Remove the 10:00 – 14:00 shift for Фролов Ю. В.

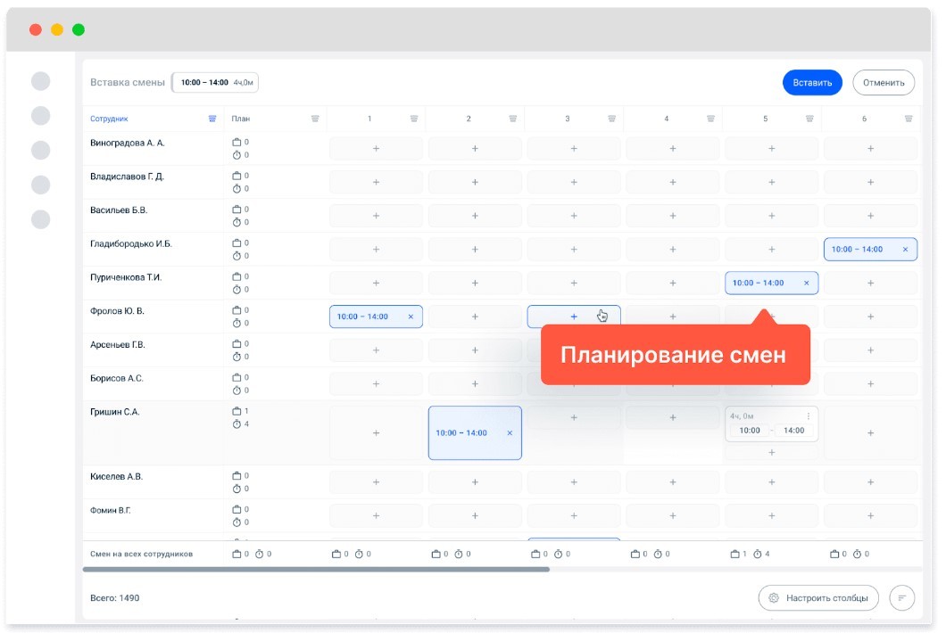(411, 316)
